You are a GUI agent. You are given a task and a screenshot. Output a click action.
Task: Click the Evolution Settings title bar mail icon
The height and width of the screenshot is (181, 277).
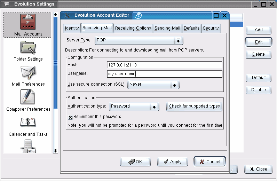point(7,4)
